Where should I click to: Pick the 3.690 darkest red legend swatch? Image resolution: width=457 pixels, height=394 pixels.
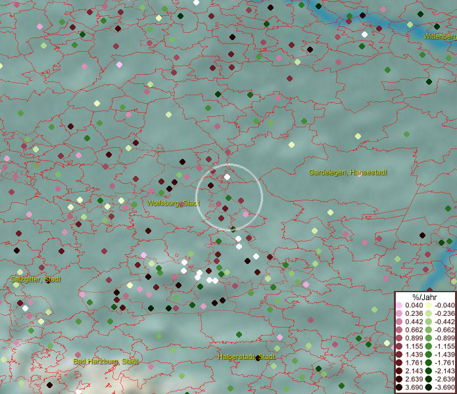399,387
